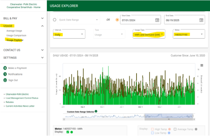
Task: Click the range selector scrollbar thumb
Action: [169, 119]
